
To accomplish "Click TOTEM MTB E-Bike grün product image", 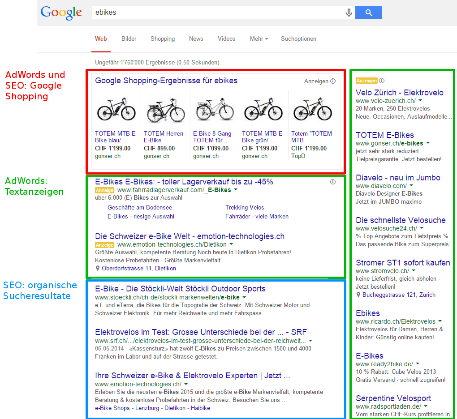I will tap(263, 109).
